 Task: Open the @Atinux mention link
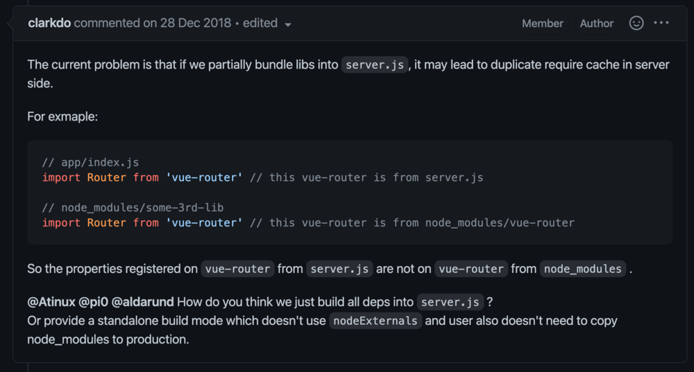(x=51, y=302)
